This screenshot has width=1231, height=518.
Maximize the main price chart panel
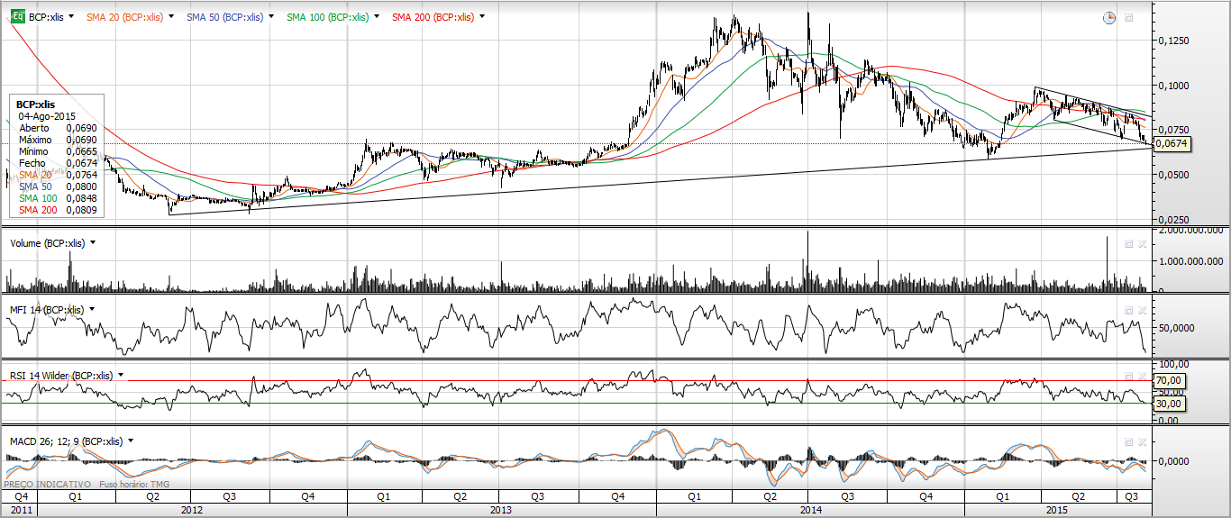pos(1128,18)
